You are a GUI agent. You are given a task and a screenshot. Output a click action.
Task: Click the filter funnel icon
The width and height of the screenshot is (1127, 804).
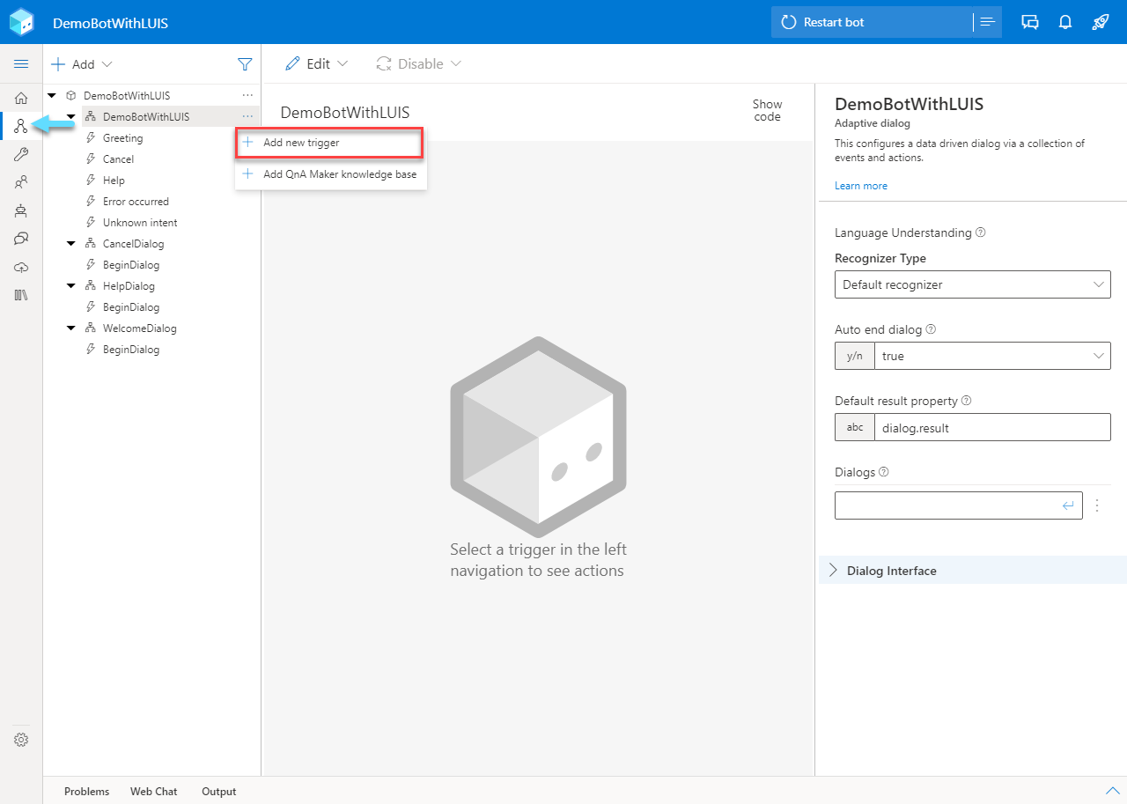click(x=245, y=64)
